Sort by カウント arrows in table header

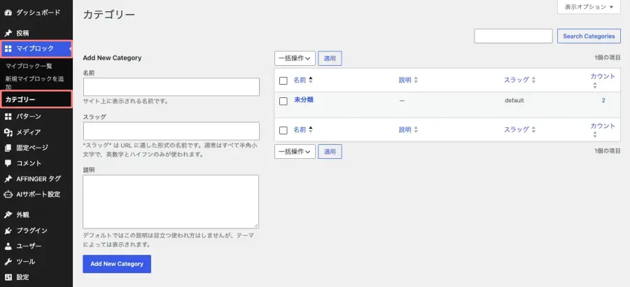click(x=594, y=85)
